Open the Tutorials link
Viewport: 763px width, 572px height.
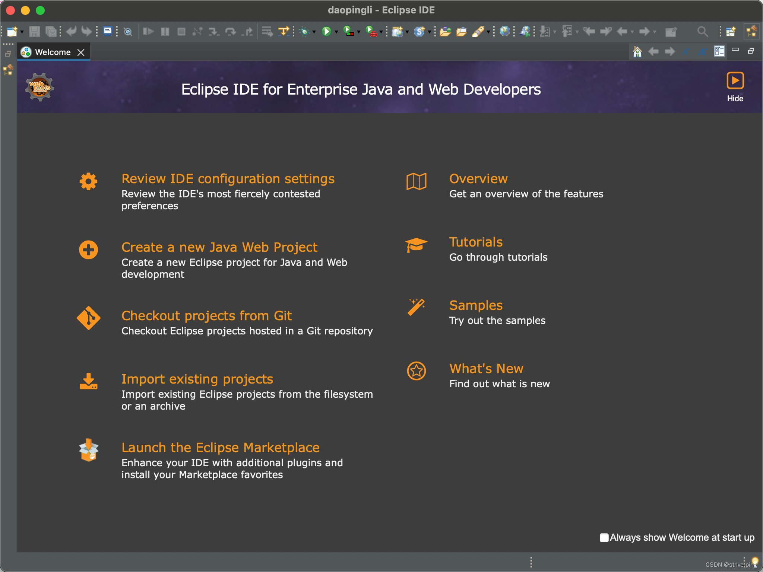pyautogui.click(x=476, y=242)
